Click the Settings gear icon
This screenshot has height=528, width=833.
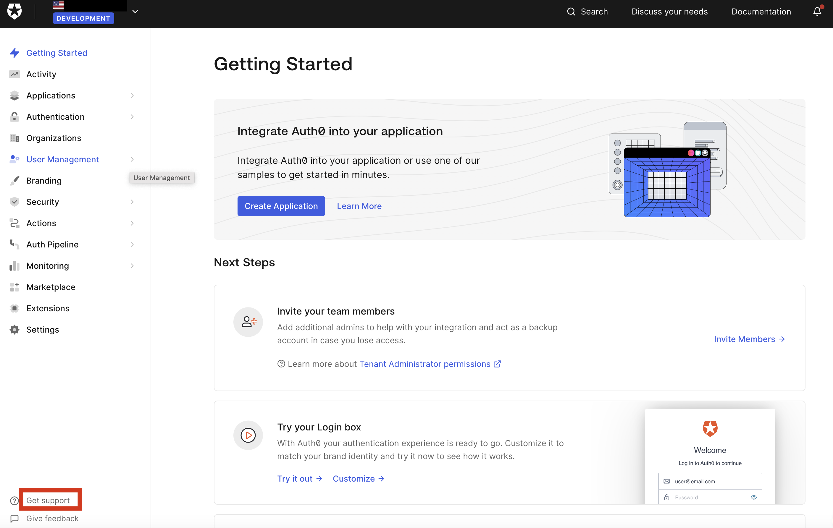pos(14,330)
